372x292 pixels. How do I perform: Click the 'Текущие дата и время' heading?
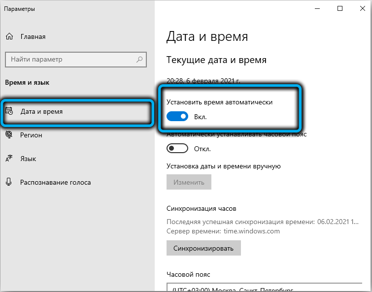click(x=216, y=60)
